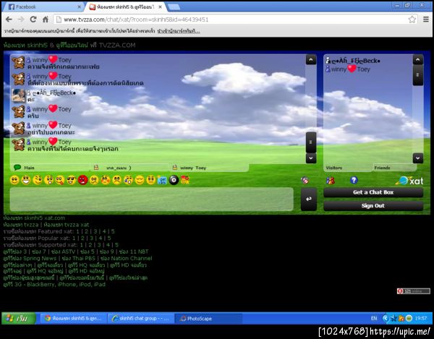The height and width of the screenshot is (339, 434).
Task: Insert the 8-ball smiley icon
Action: coord(174,180)
